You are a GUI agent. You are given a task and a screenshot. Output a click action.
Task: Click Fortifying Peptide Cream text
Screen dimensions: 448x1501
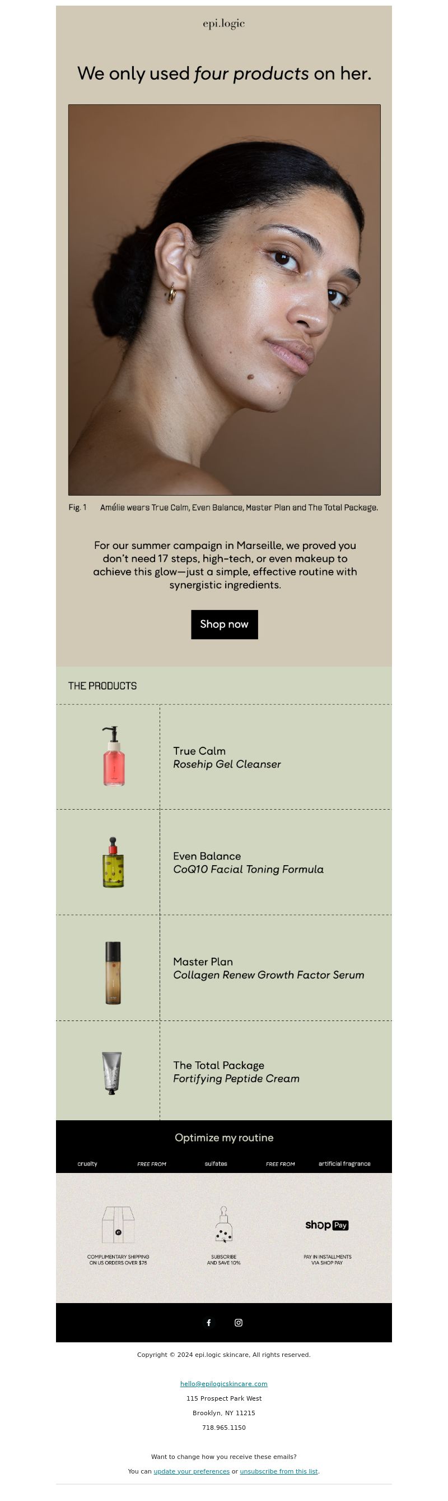pos(236,1079)
